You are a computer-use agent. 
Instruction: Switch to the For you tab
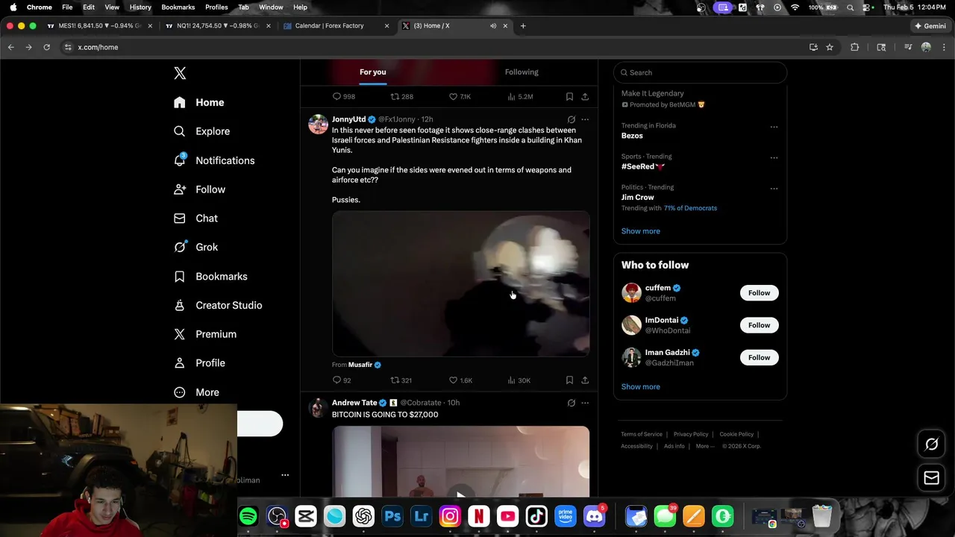[x=373, y=72]
